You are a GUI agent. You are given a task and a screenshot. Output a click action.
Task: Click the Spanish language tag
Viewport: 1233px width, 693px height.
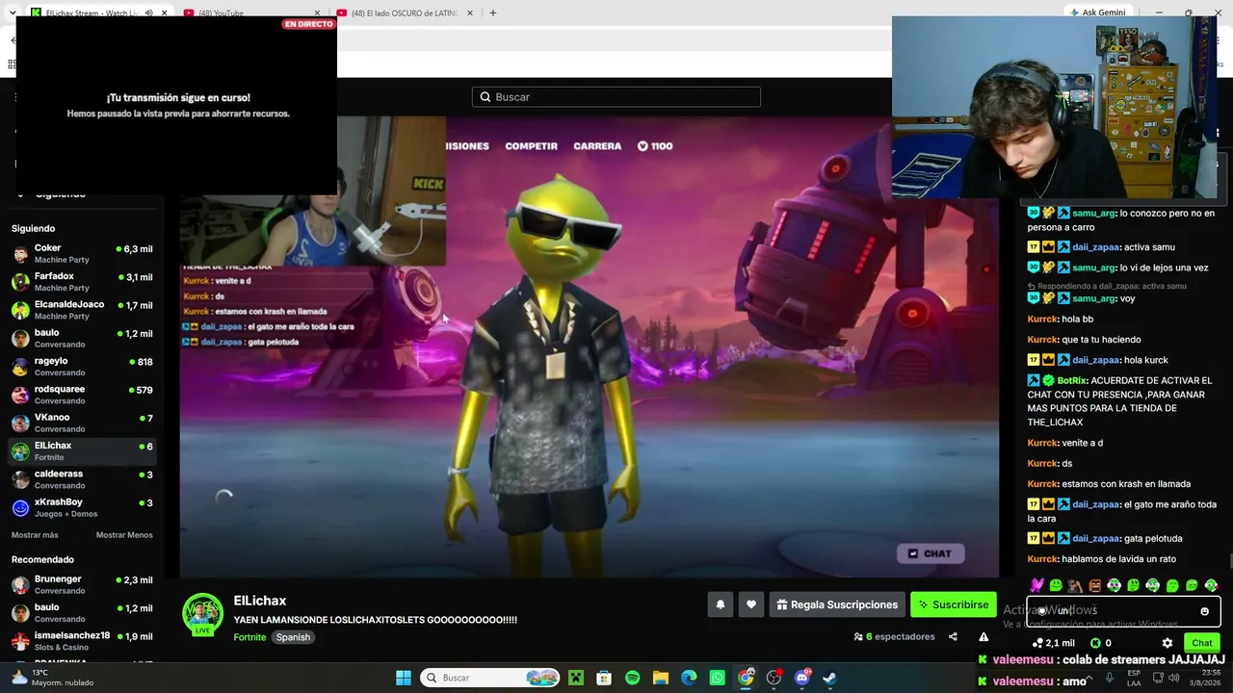tap(293, 637)
